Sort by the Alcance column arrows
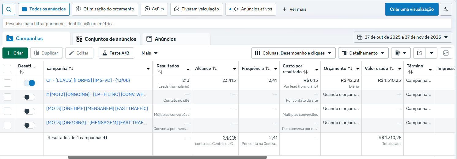Viewport: 457px width, 159px height. tap(214, 69)
